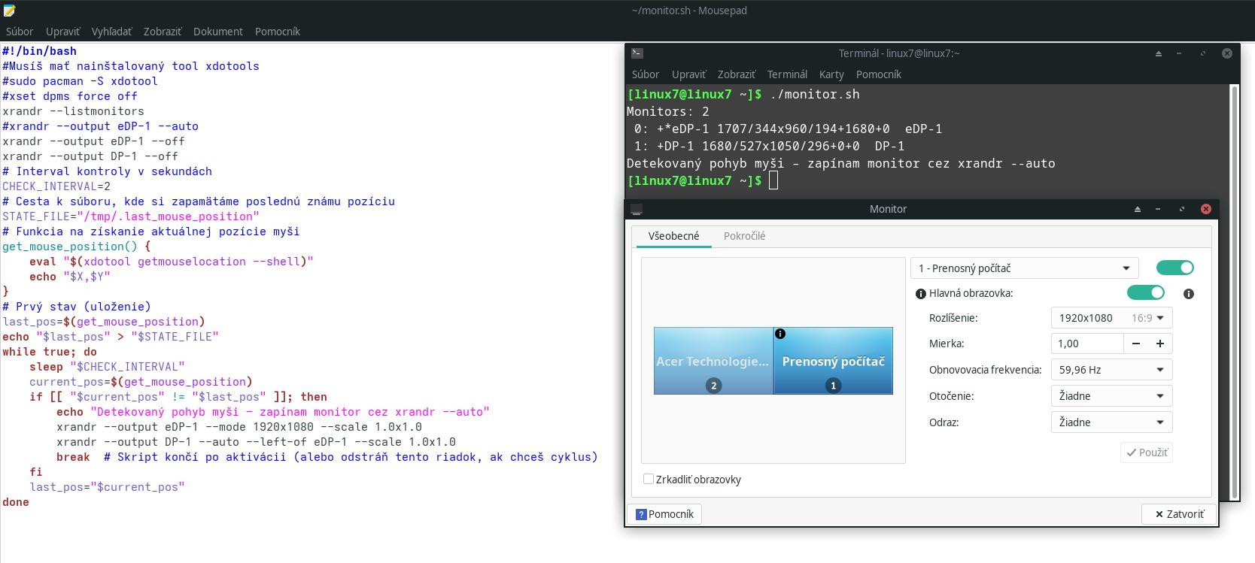Click 'Monitors: 2' output in Terminal
The image size is (1255, 563).
click(x=668, y=111)
